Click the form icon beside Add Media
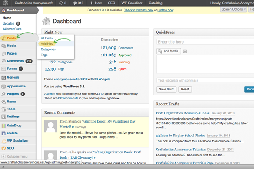254x169 pixels. pos(185,51)
